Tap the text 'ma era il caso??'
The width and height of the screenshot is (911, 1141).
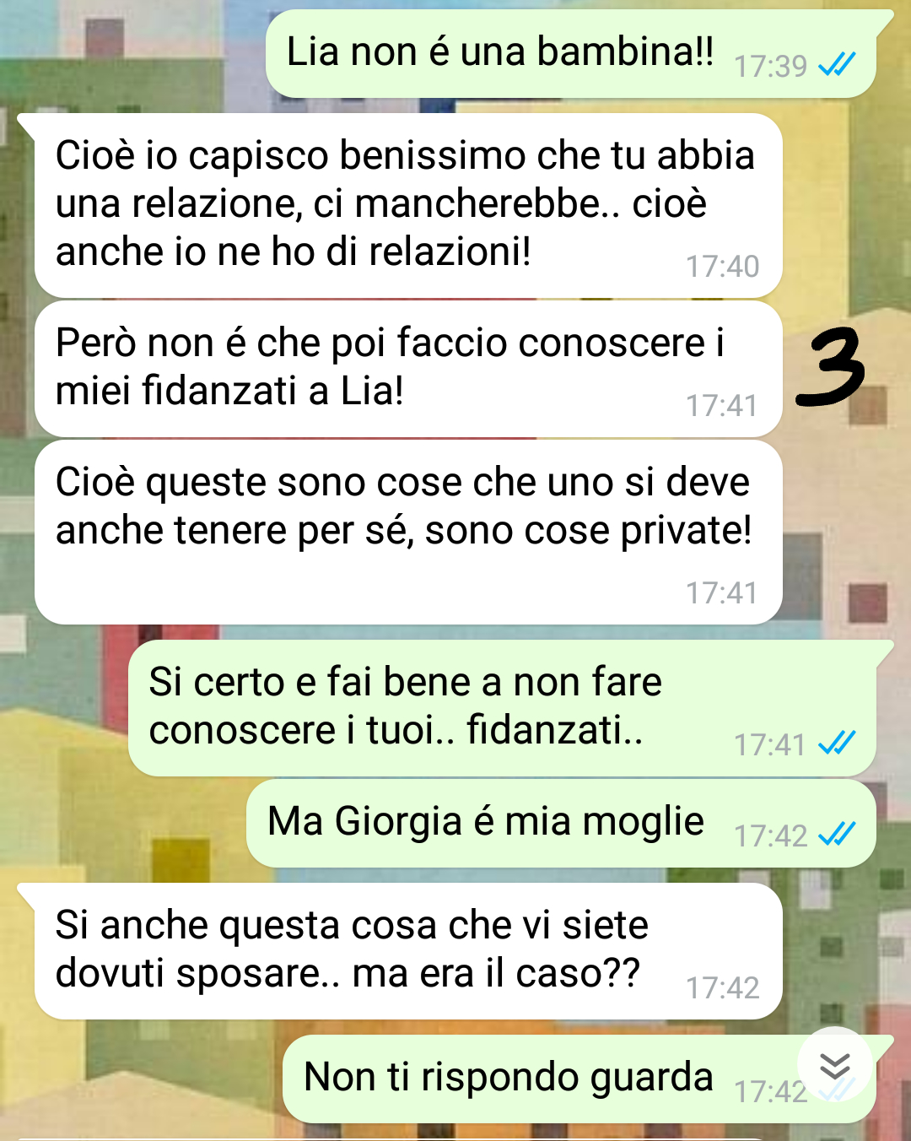point(496,974)
